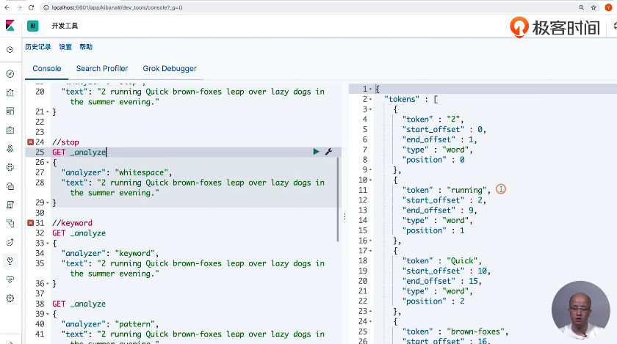Screen dimensions: 617x344
Task: Switch to the Grok Debugger tab
Action: click(170, 69)
